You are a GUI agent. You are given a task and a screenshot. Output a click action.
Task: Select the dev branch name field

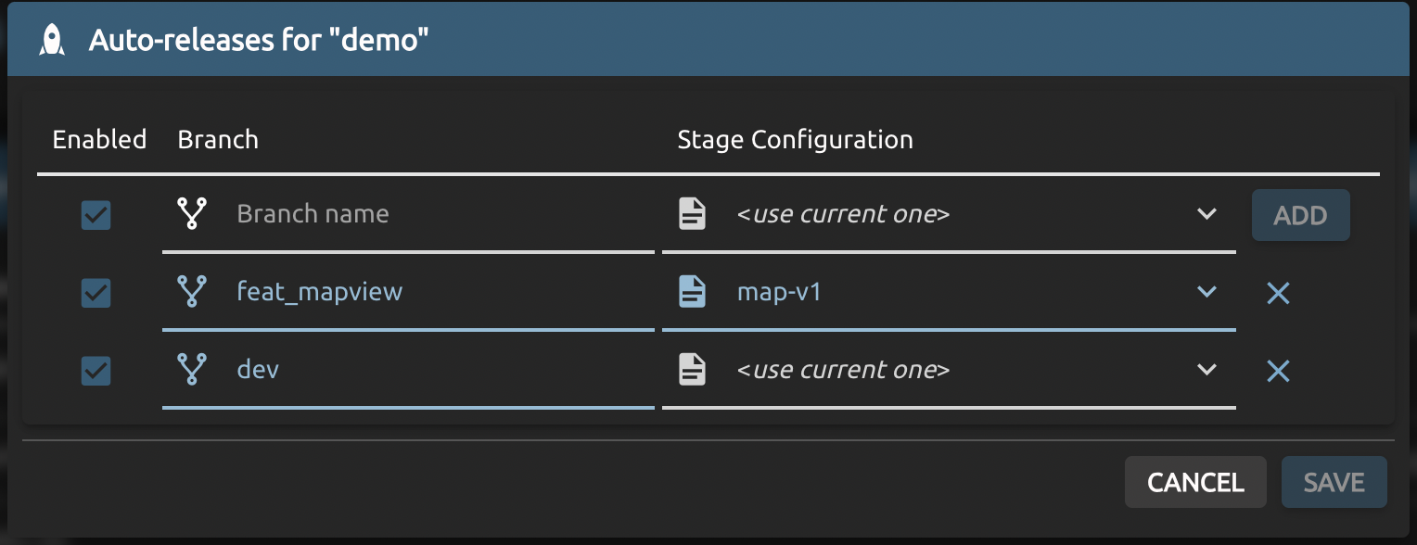coord(436,370)
